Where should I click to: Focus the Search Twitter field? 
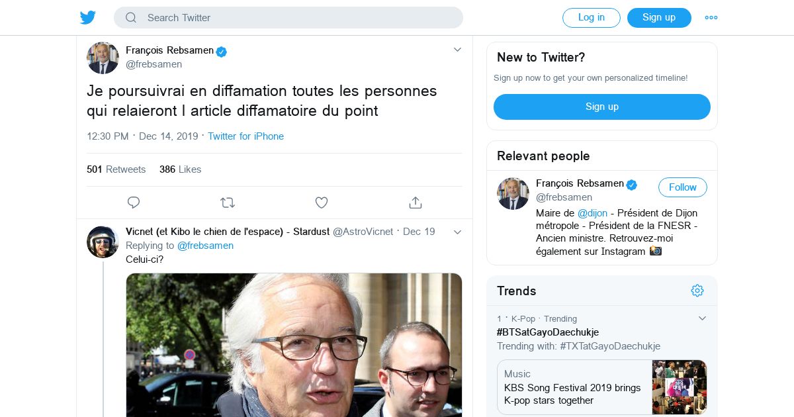pyautogui.click(x=298, y=18)
